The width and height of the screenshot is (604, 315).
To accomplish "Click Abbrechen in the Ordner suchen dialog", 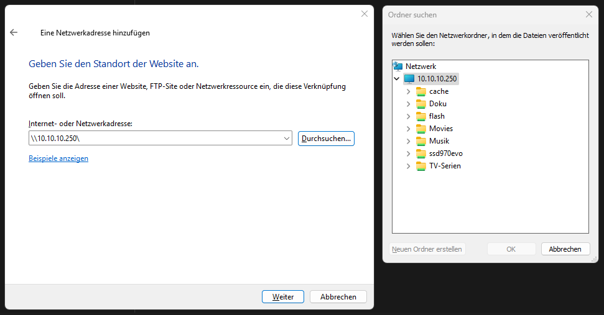I will pyautogui.click(x=565, y=249).
